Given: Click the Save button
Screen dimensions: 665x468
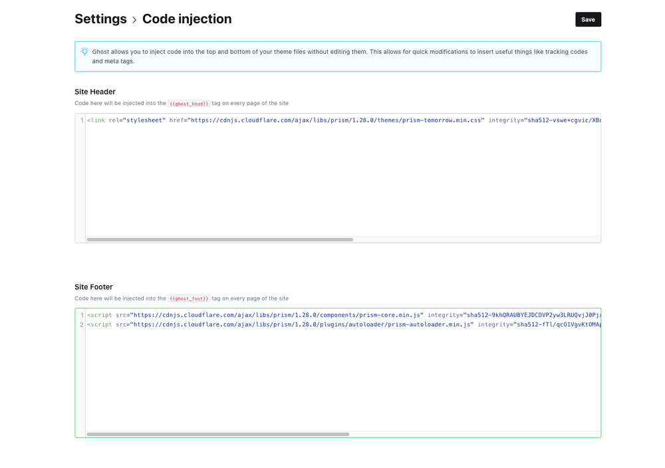Looking at the screenshot, I should [588, 19].
